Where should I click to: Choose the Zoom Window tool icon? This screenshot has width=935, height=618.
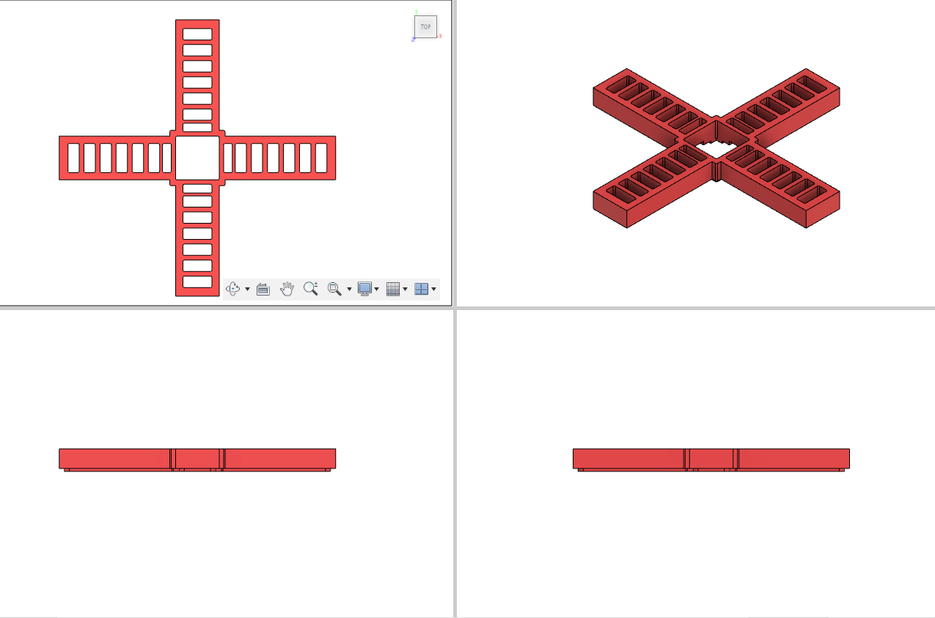pyautogui.click(x=334, y=289)
